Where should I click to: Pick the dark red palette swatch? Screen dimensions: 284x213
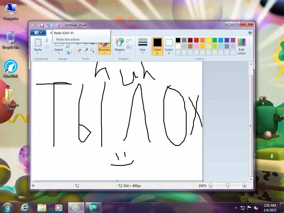click(190, 40)
